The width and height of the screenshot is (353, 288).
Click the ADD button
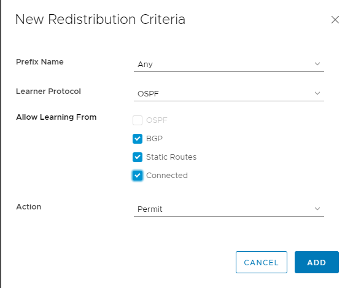[x=317, y=262]
